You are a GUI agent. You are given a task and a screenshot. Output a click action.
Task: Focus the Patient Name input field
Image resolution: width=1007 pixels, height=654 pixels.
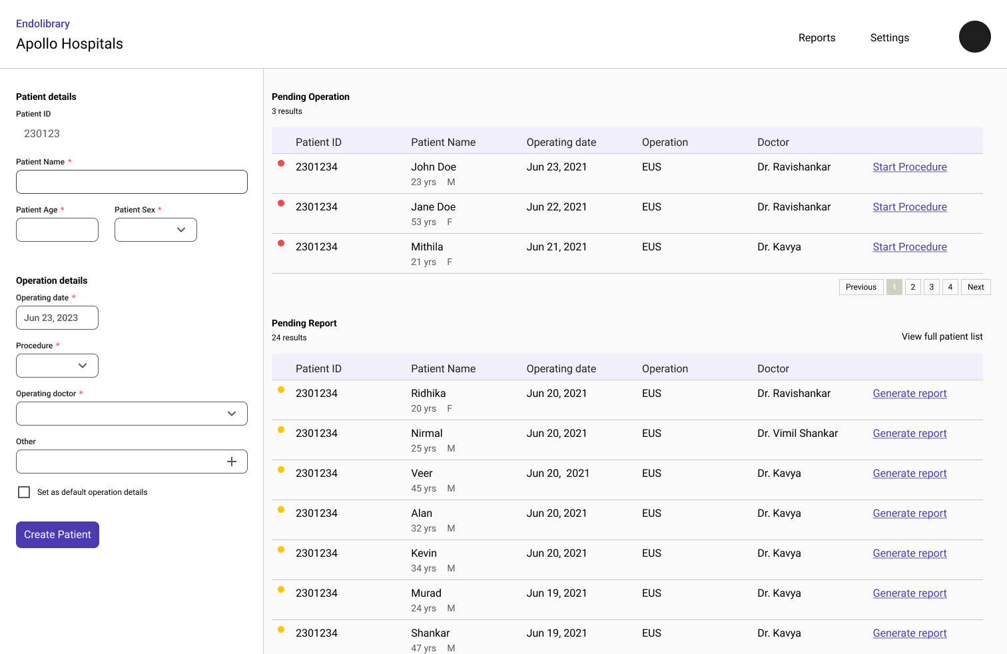pyautogui.click(x=132, y=182)
